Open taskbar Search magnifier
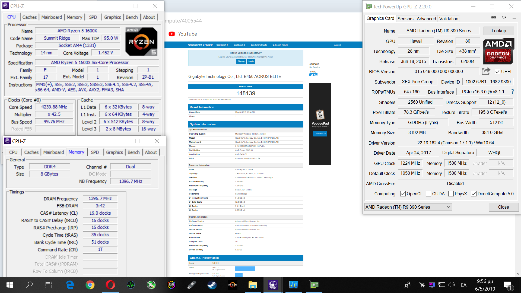 (29, 285)
